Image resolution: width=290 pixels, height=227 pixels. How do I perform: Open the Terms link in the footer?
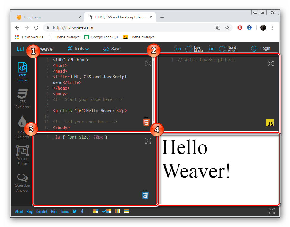65,212
